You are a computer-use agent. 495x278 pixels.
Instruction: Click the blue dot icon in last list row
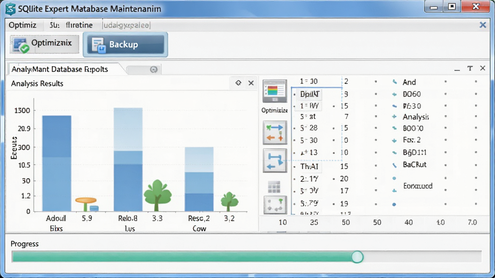point(394,204)
